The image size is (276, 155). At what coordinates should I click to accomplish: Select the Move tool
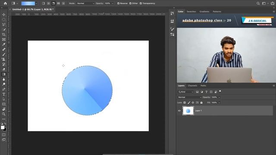[4, 15]
